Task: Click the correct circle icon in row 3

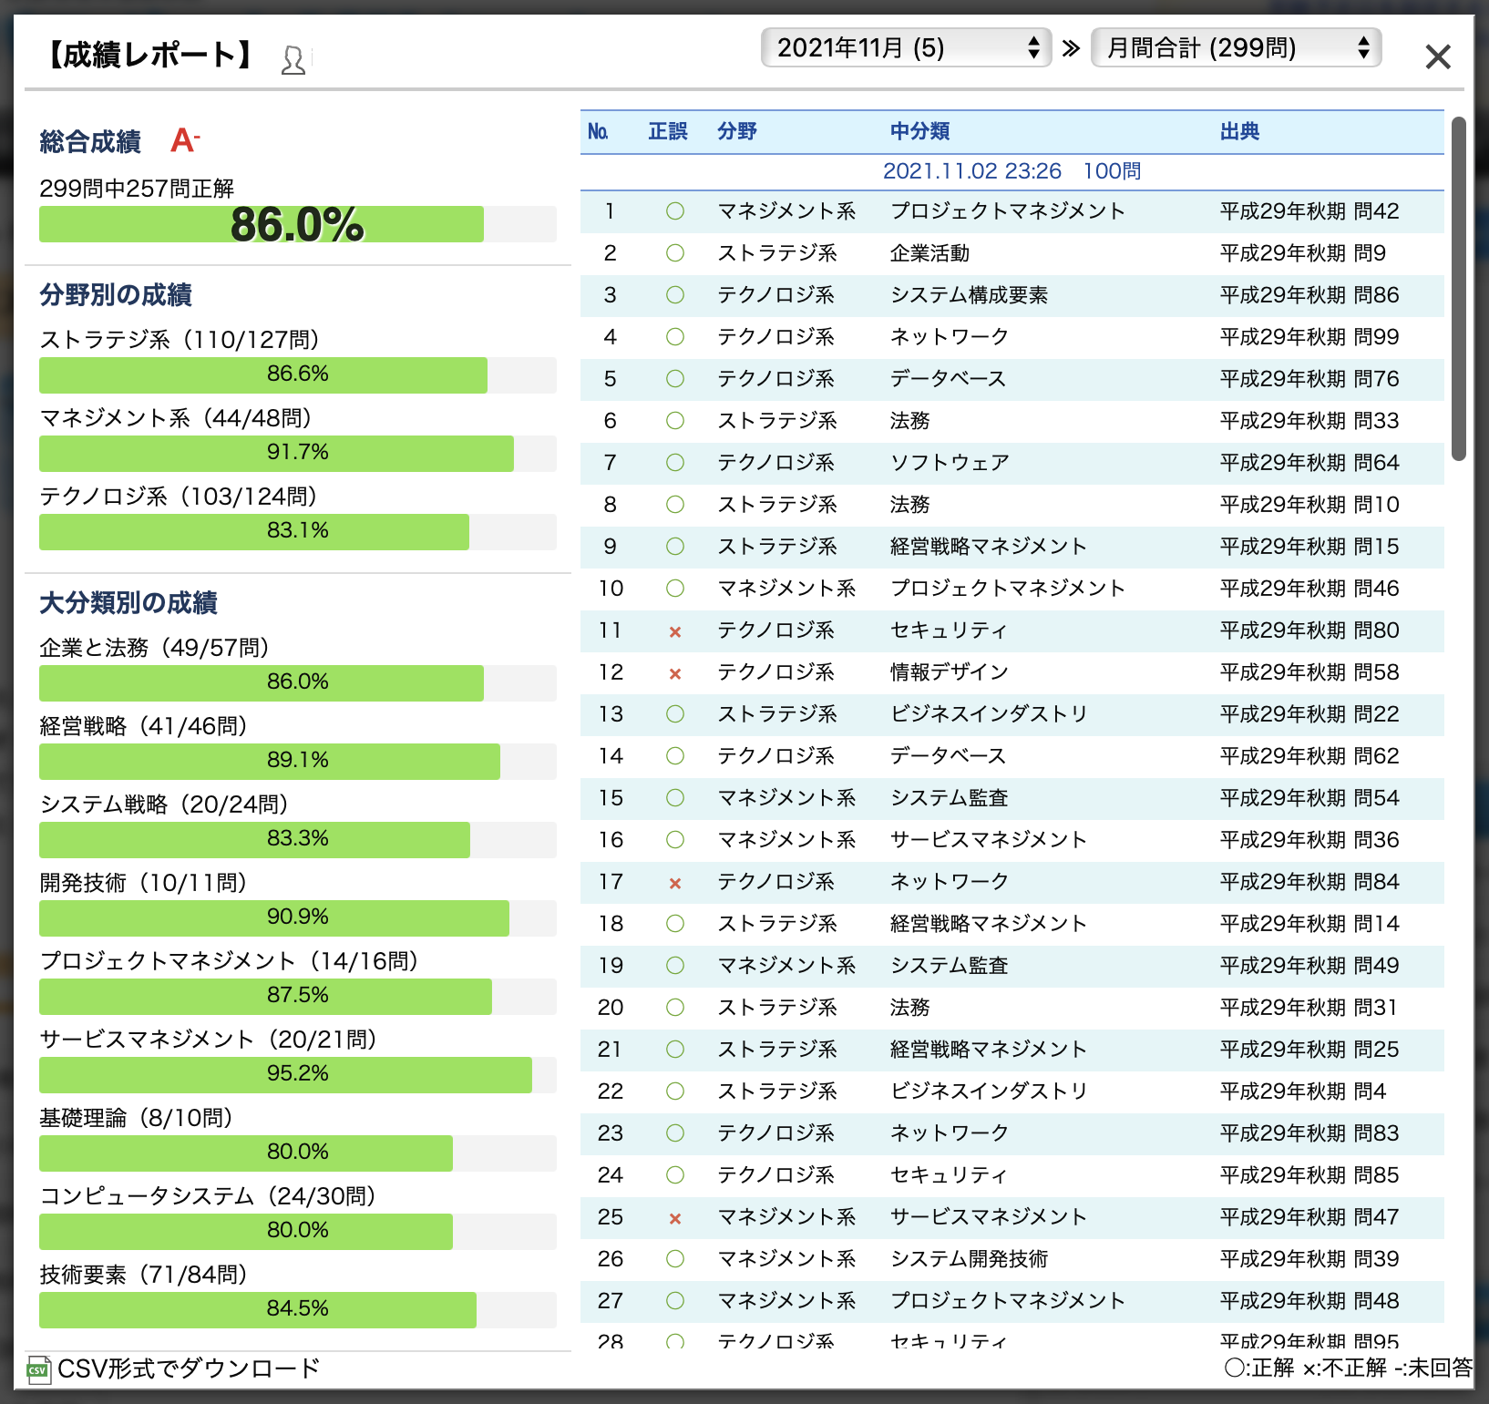Action: 675,295
